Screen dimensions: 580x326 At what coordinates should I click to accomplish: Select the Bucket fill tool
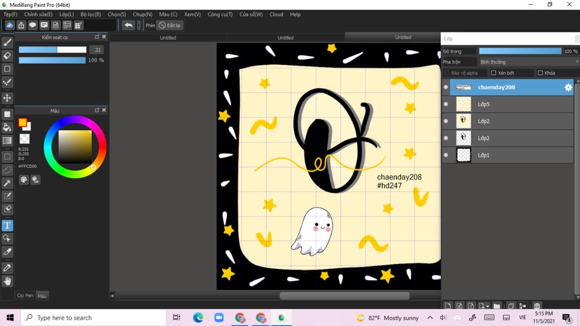(7, 127)
